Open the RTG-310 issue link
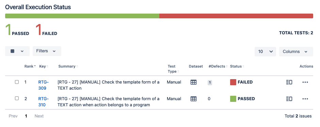The height and width of the screenshot is (127, 320). coord(44,102)
